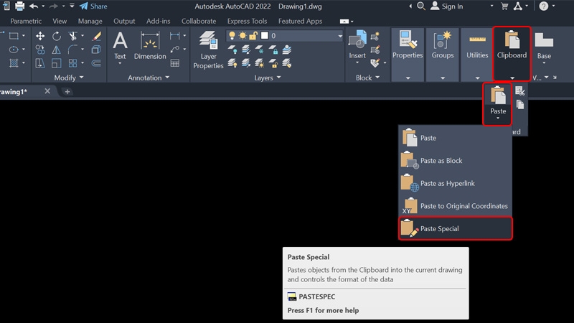The height and width of the screenshot is (323, 574).
Task: Select the Erase tool
Action: (x=96, y=36)
